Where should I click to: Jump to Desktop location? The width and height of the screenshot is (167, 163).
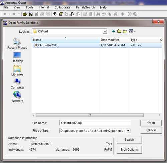17,57
